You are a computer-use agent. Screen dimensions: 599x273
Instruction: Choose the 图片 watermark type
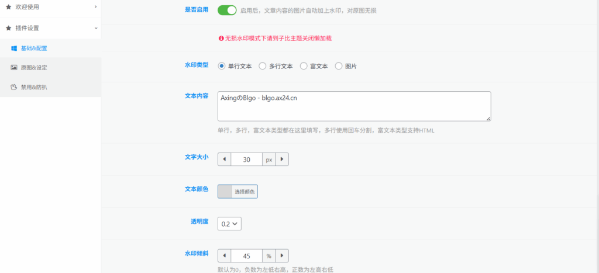(339, 66)
